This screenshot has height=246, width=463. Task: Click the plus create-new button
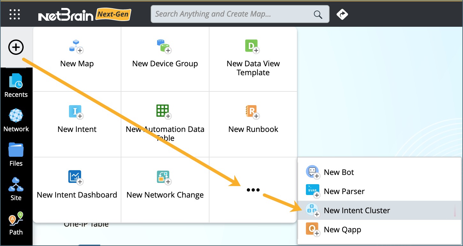click(16, 48)
